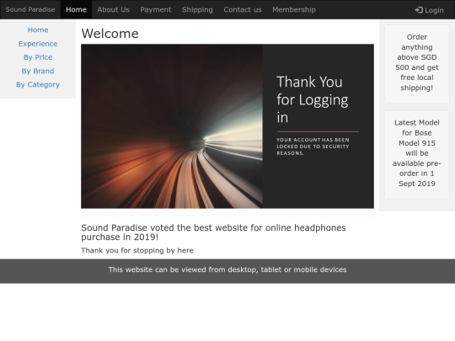Click the free local shipping promo box
The width and height of the screenshot is (455, 341).
click(x=417, y=64)
